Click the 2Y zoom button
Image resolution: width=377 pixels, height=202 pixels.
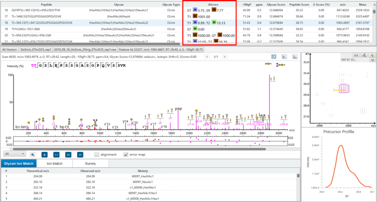[81, 155]
